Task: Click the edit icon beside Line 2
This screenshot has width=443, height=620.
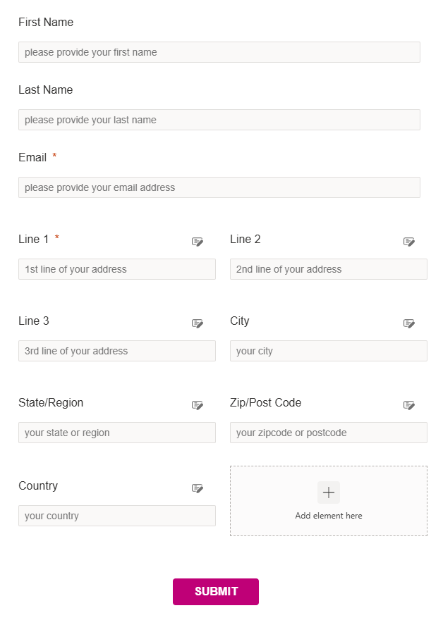Action: click(409, 242)
